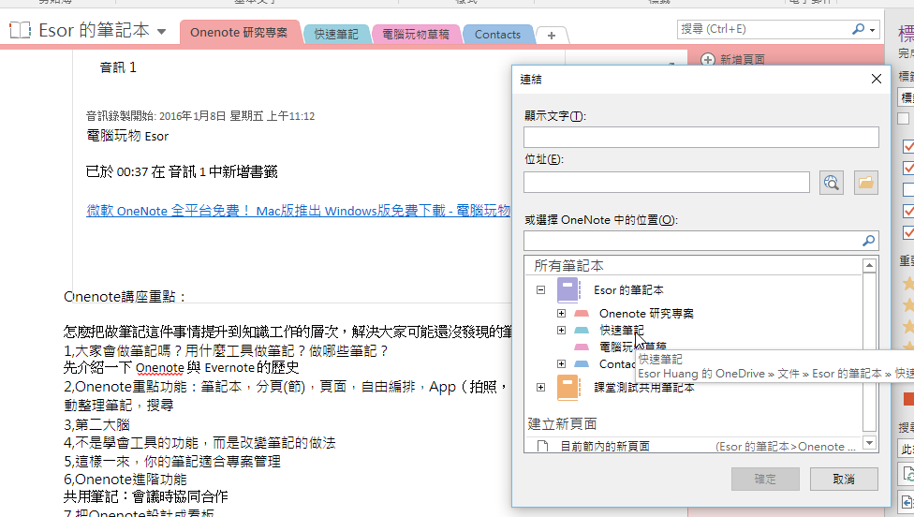Image resolution: width=914 pixels, height=517 pixels.
Task: Click the browse for file folder icon
Action: [x=866, y=183]
